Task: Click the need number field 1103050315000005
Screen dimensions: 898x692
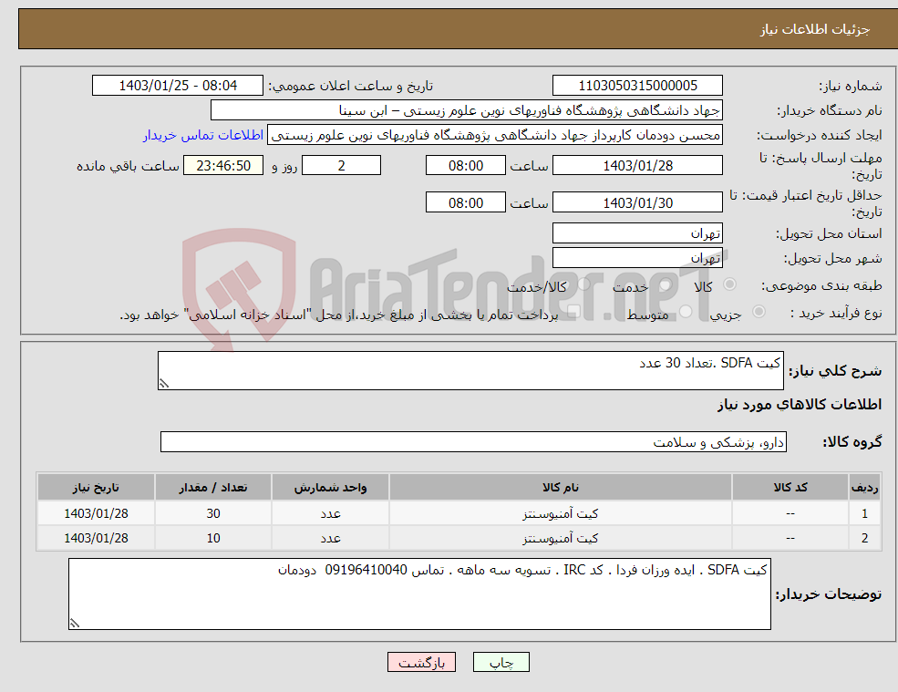Action: click(x=637, y=86)
